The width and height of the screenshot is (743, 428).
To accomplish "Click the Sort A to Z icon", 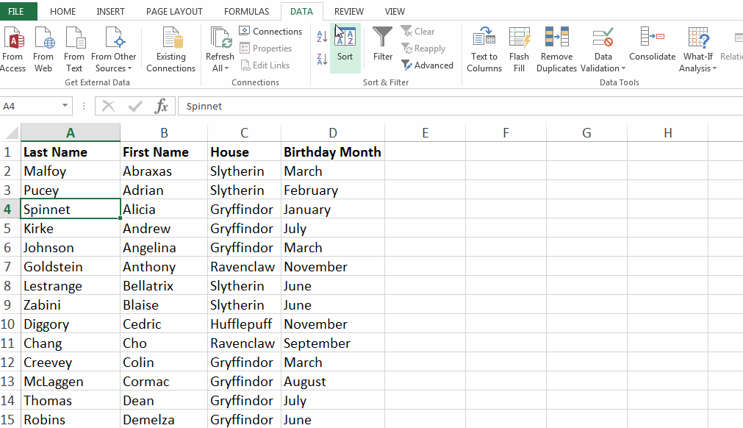I will tap(322, 36).
